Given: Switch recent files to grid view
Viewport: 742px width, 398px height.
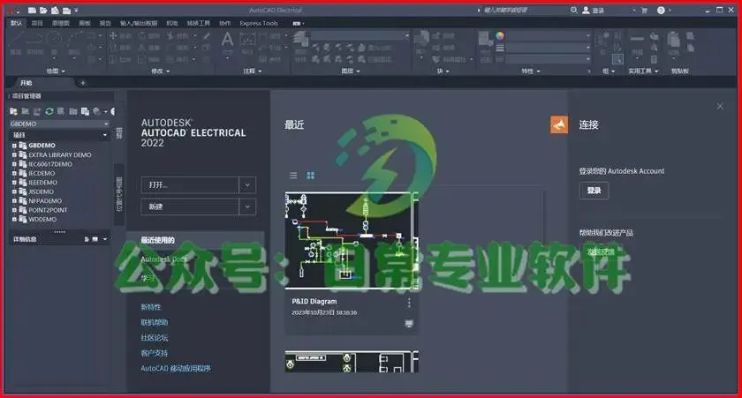Looking at the screenshot, I should 311,176.
